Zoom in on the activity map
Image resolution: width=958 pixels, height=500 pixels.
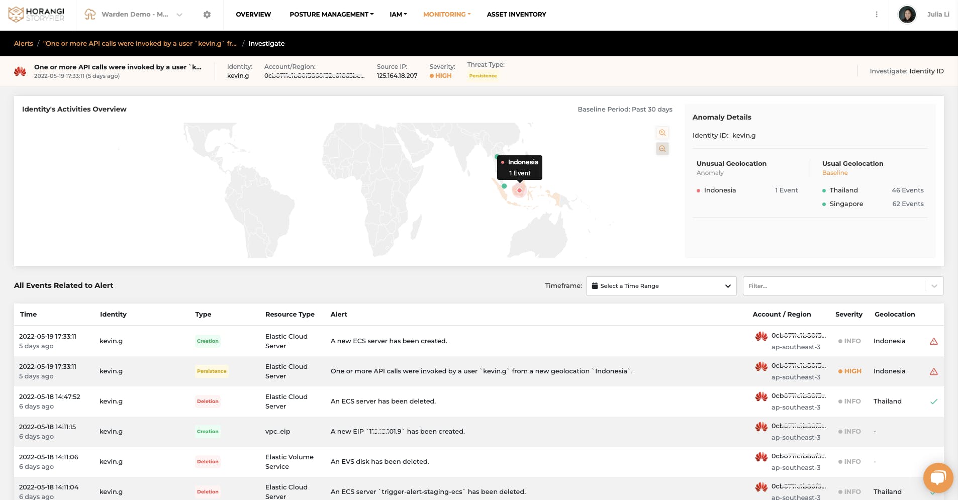[x=662, y=133]
